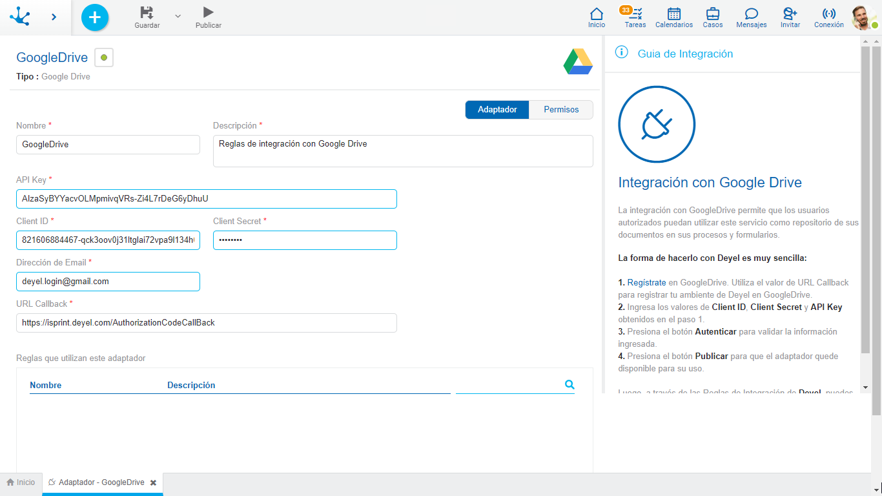Expand the side menu chevron arrow

click(54, 17)
